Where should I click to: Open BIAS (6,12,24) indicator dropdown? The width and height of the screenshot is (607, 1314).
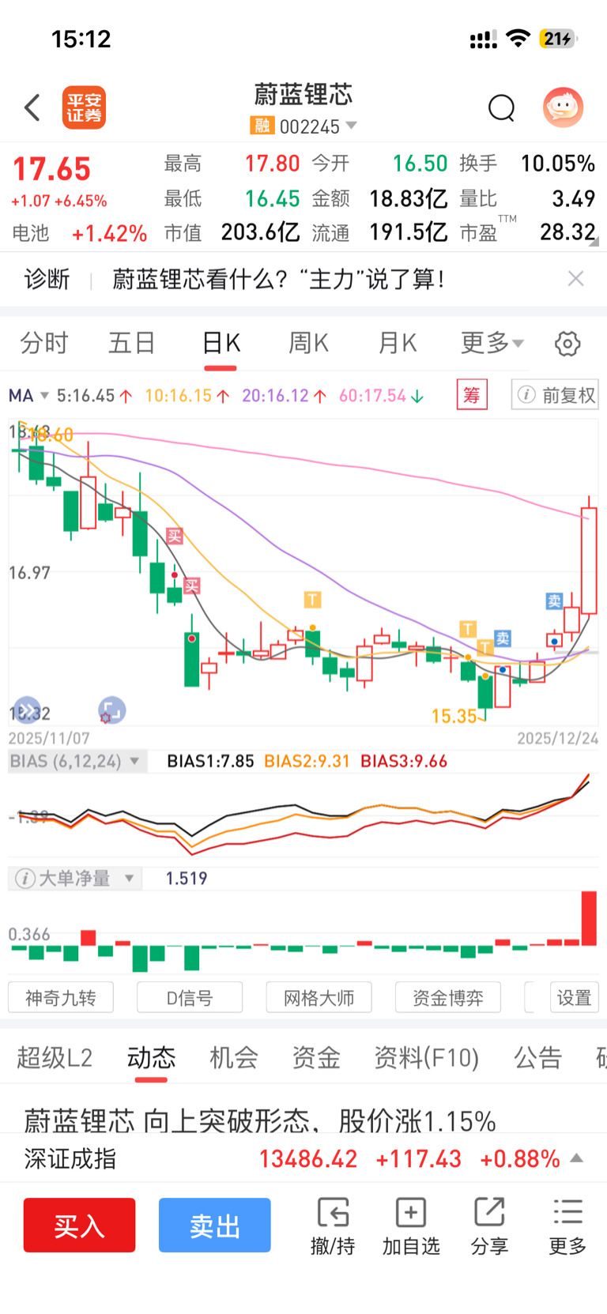click(x=77, y=761)
